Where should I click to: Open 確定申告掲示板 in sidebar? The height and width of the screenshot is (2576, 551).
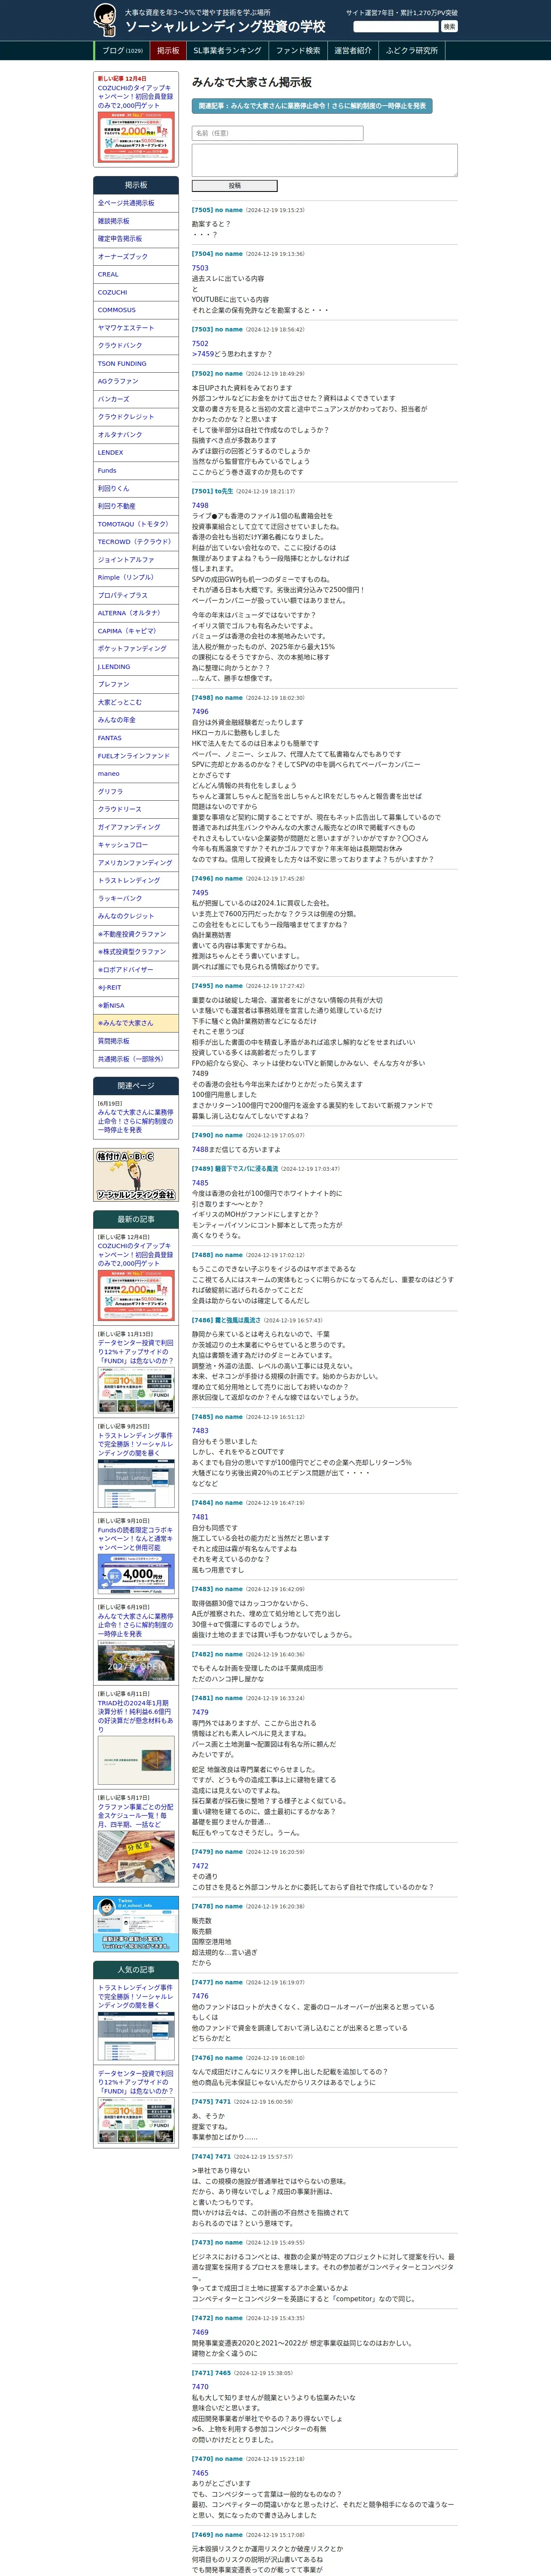pyautogui.click(x=136, y=239)
